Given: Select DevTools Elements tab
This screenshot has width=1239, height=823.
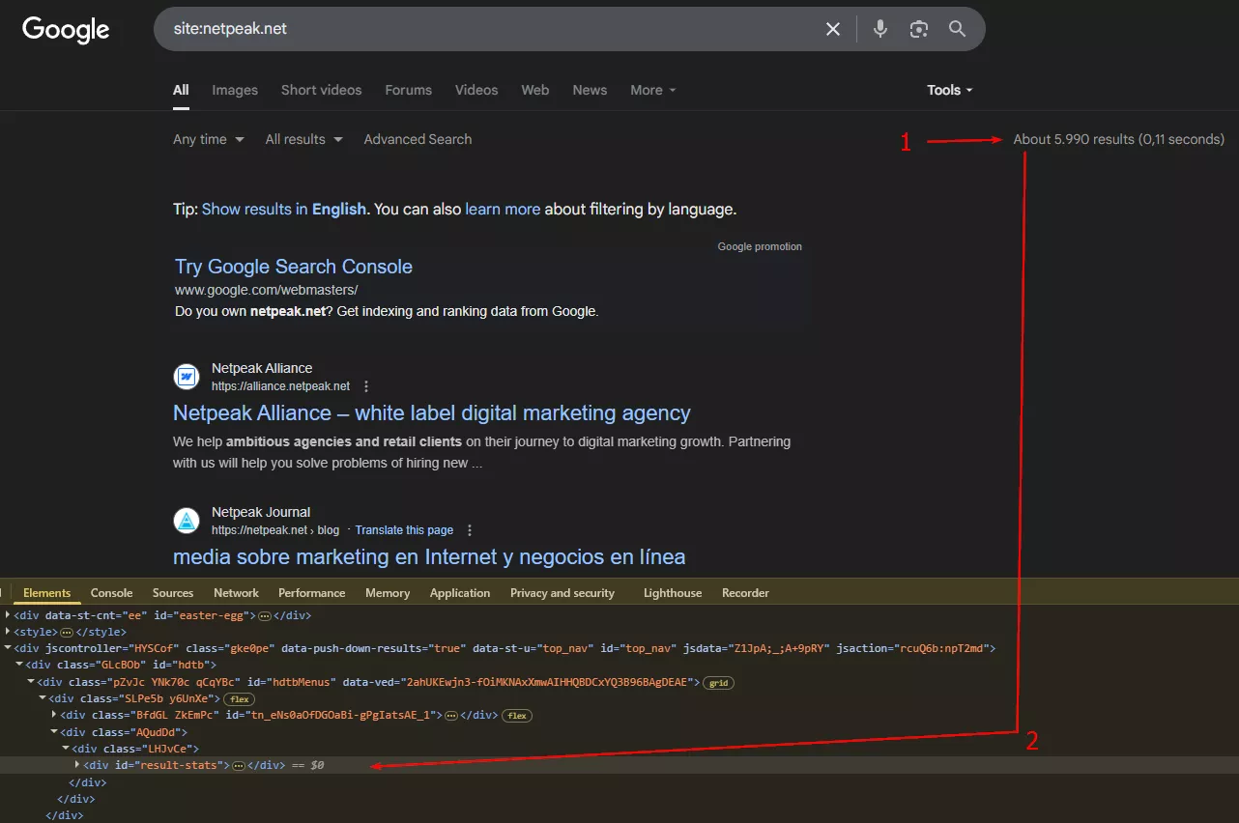Looking at the screenshot, I should point(47,593).
